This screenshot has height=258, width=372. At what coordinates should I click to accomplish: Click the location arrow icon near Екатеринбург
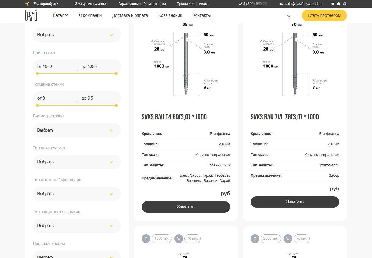point(27,4)
